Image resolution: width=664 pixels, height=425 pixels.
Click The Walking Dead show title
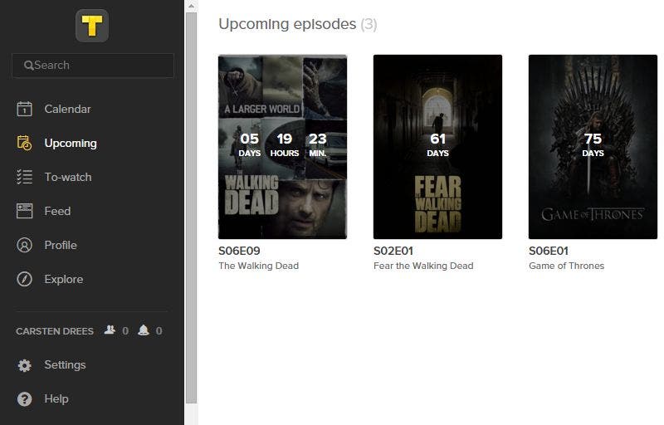coord(259,266)
